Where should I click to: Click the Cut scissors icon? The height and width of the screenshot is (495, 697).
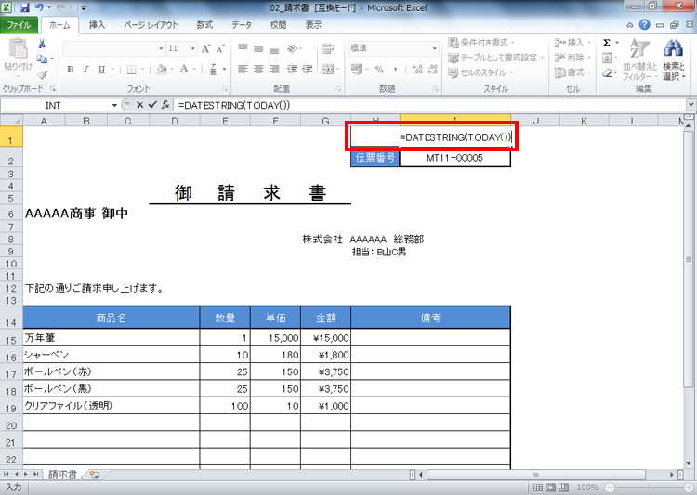coord(42,44)
